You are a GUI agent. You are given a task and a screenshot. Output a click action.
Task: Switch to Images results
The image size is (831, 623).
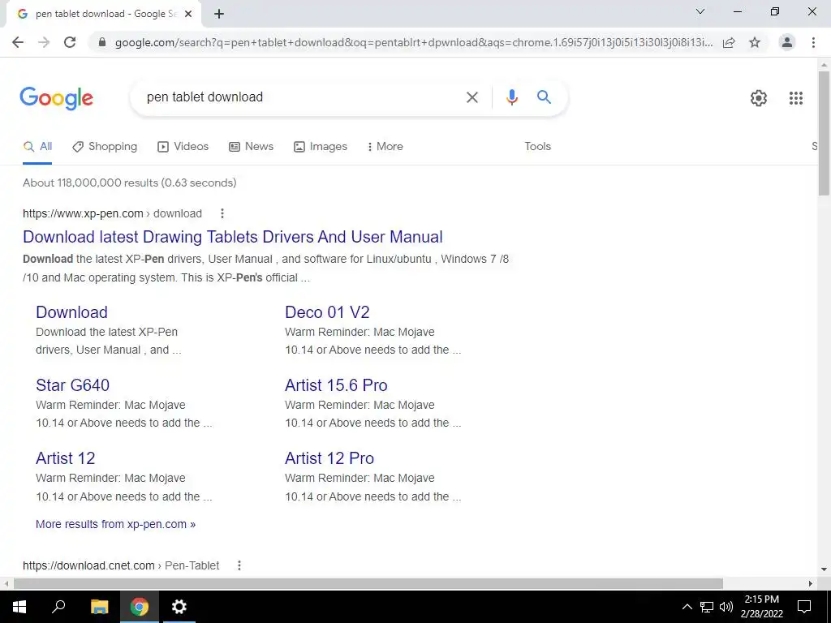320,147
